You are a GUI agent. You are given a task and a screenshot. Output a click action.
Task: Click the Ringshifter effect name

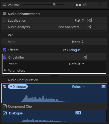click(x=16, y=57)
